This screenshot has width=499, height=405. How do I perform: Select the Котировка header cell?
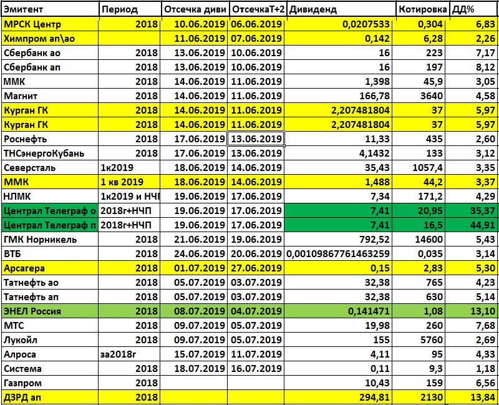[423, 9]
